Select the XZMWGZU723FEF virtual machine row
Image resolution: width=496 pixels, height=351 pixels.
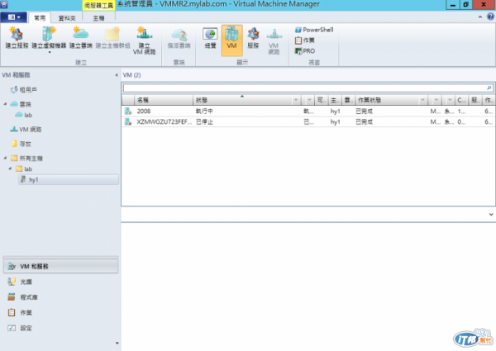coord(308,121)
